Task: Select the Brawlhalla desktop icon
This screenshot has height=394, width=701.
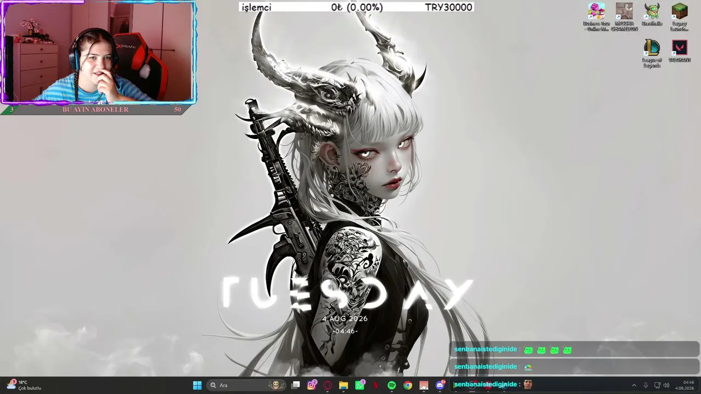Action: click(652, 15)
